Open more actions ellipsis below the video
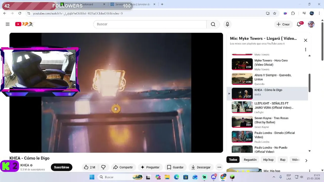This screenshot has height=182, width=324. click(219, 167)
